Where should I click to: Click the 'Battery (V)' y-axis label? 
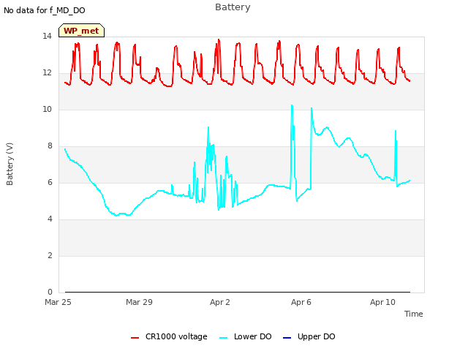point(10,164)
